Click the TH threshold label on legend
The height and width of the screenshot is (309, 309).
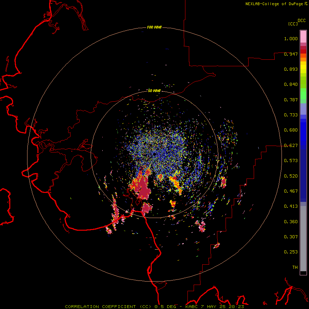click(x=295, y=267)
